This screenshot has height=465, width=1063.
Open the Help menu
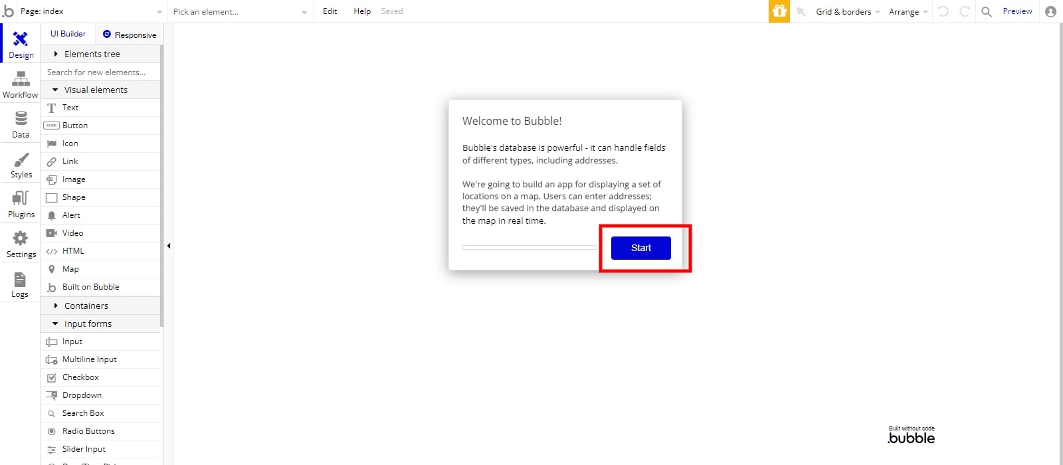pyautogui.click(x=362, y=11)
